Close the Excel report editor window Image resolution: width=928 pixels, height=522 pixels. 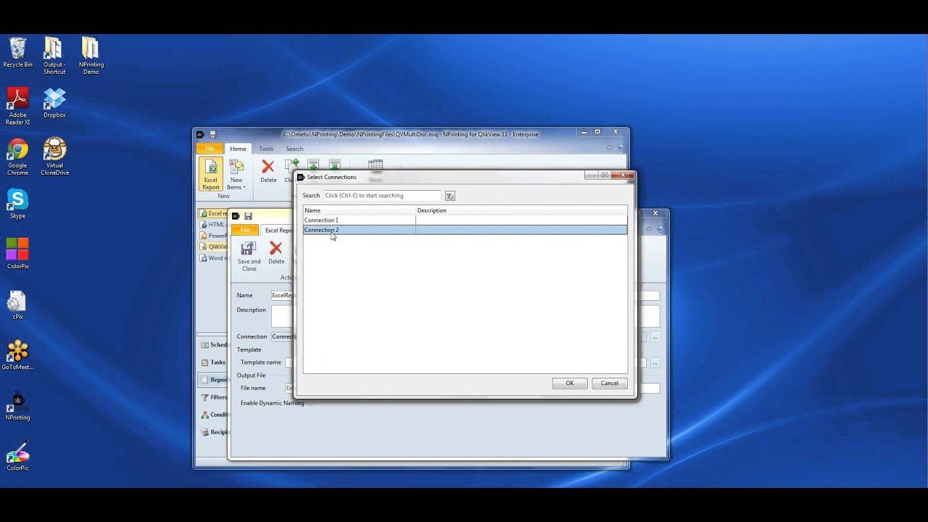tap(655, 213)
